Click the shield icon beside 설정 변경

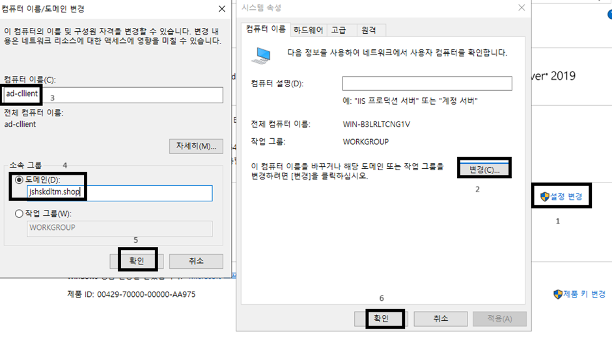point(545,196)
